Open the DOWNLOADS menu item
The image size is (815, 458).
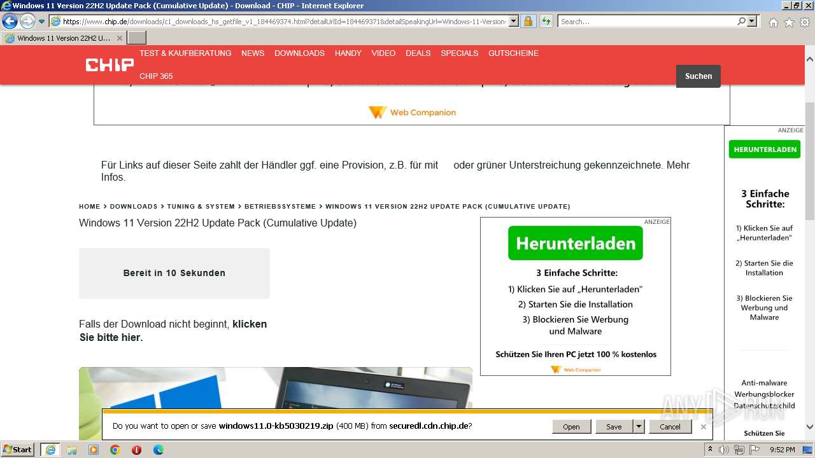(299, 53)
